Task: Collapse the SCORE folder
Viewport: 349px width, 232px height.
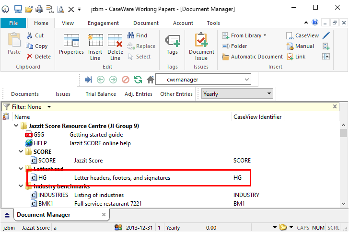Action: coord(21,151)
